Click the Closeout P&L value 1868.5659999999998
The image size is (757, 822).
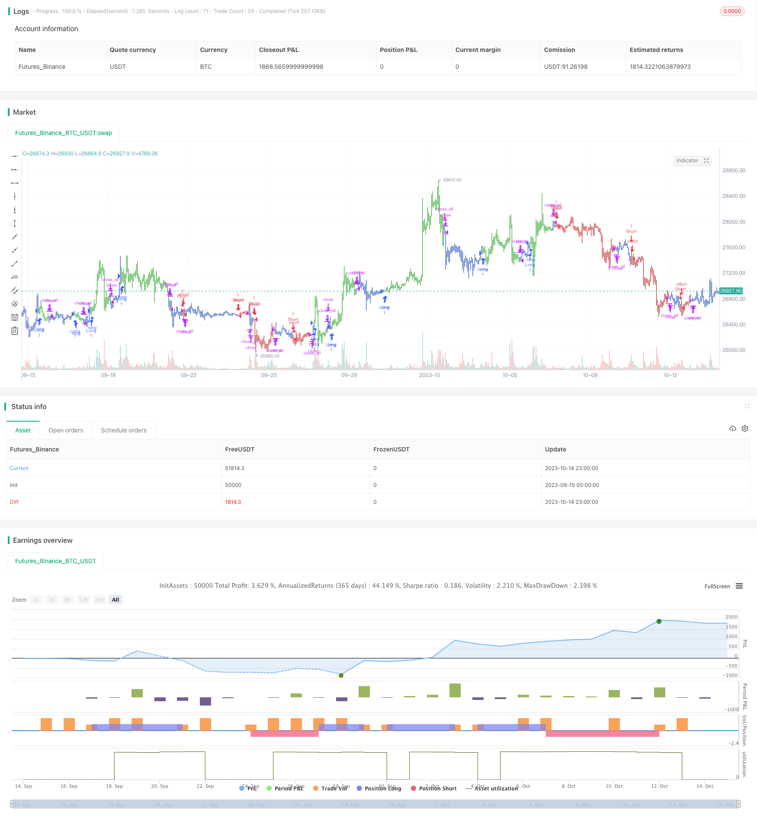click(x=291, y=67)
